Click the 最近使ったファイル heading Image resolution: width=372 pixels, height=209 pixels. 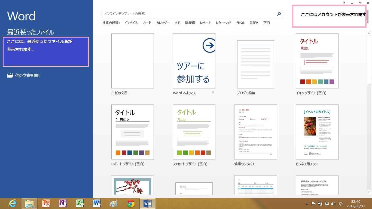[x=31, y=32]
